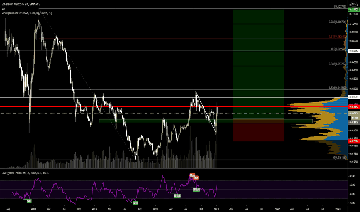This screenshot has height=212, width=360.
Task: Click the green 0.121923 price tag
Action: 354,10
